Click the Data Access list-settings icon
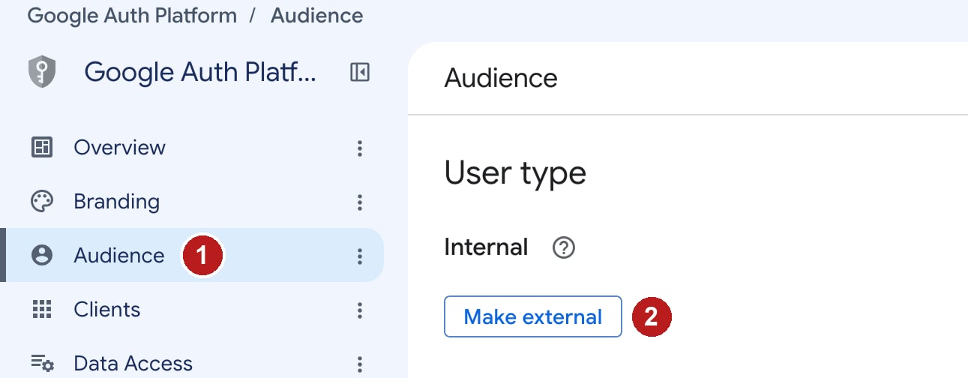 tap(42, 364)
